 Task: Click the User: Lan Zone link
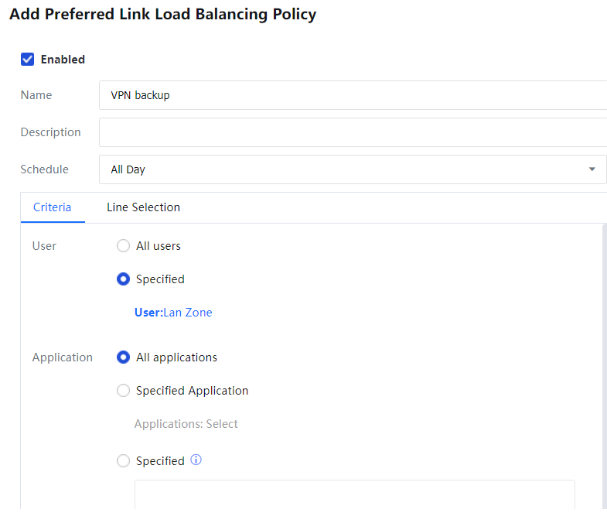tap(173, 313)
